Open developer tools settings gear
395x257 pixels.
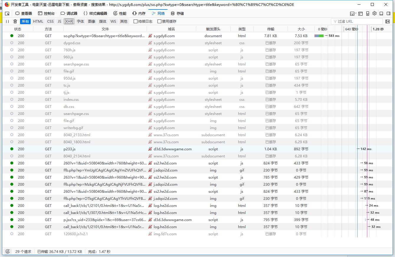[x=374, y=14]
